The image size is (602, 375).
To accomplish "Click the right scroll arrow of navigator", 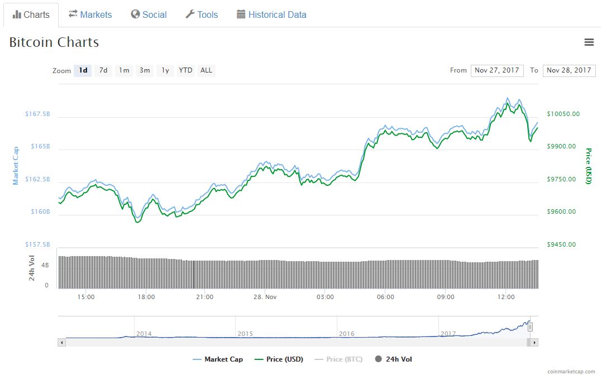I will point(534,342).
